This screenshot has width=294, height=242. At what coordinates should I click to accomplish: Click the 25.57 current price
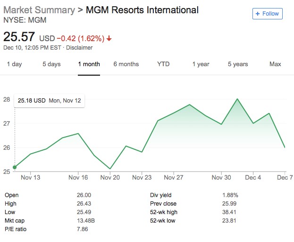(x=19, y=37)
